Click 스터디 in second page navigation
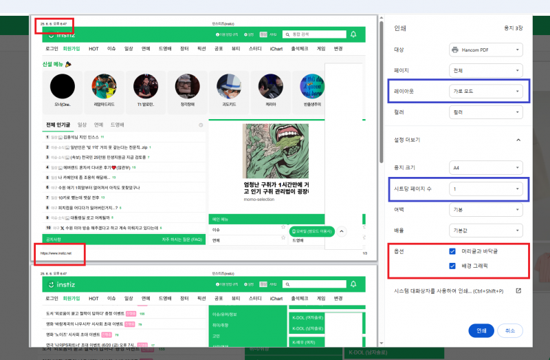 pyautogui.click(x=255, y=299)
